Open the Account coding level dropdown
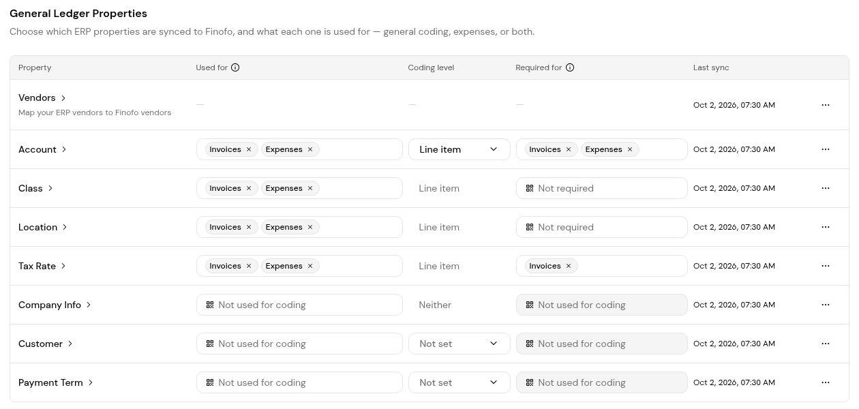The width and height of the screenshot is (859, 409). click(459, 149)
